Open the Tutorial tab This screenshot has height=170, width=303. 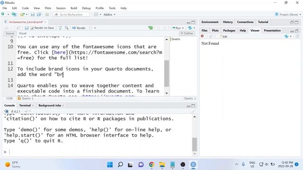(x=263, y=22)
